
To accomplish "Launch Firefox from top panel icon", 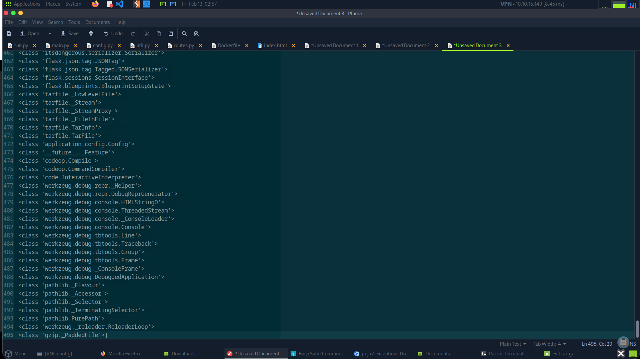I will coord(95,4).
